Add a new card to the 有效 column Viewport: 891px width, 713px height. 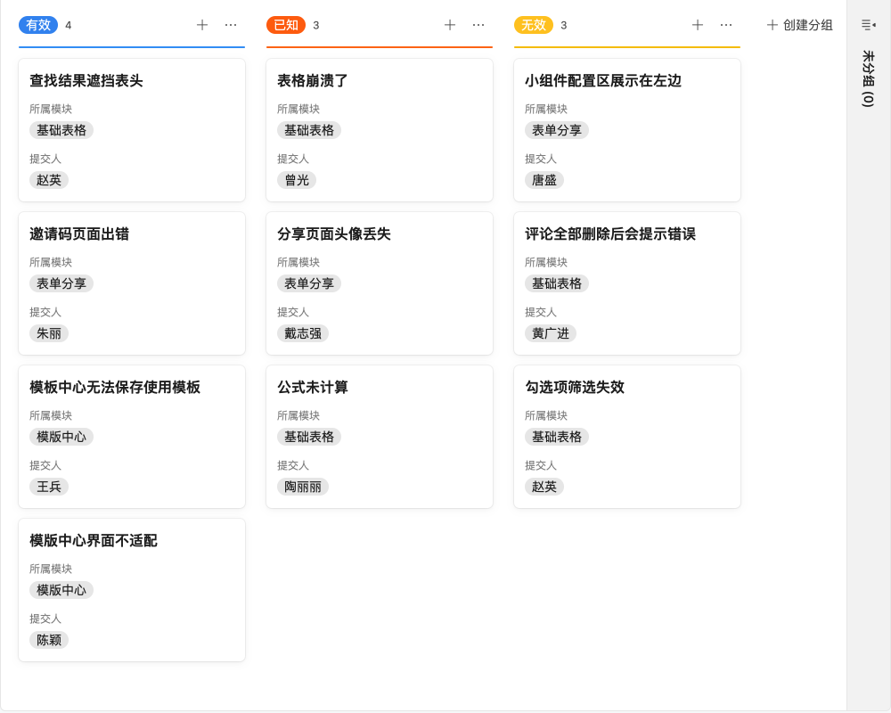(x=202, y=25)
